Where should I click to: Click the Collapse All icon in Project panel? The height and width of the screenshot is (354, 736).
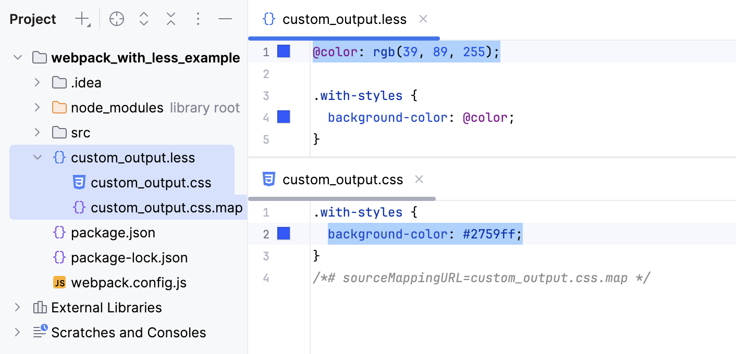[x=170, y=19]
